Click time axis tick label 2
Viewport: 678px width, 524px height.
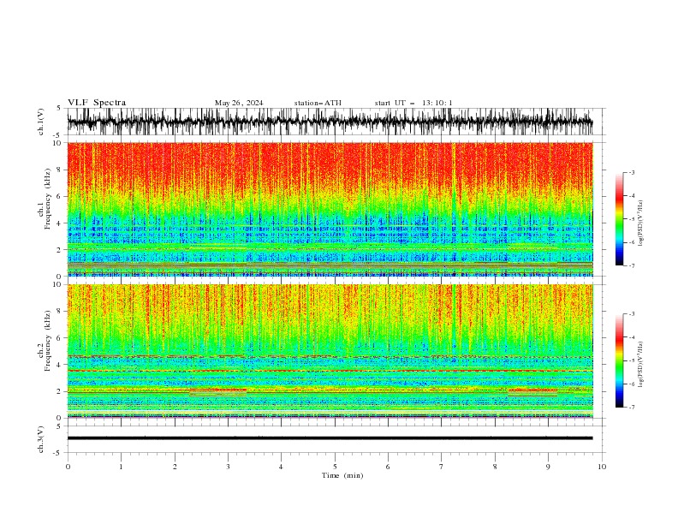click(175, 467)
